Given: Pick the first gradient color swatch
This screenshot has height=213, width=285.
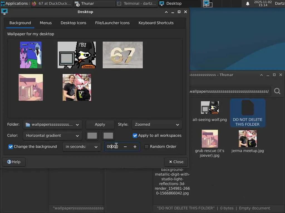Looking at the screenshot, I should (92, 136).
